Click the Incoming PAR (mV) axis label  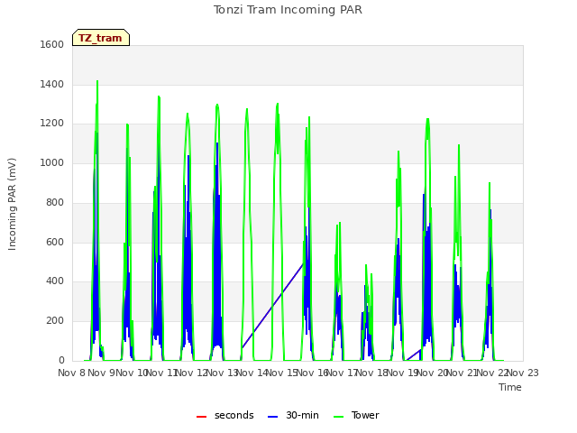(x=12, y=205)
